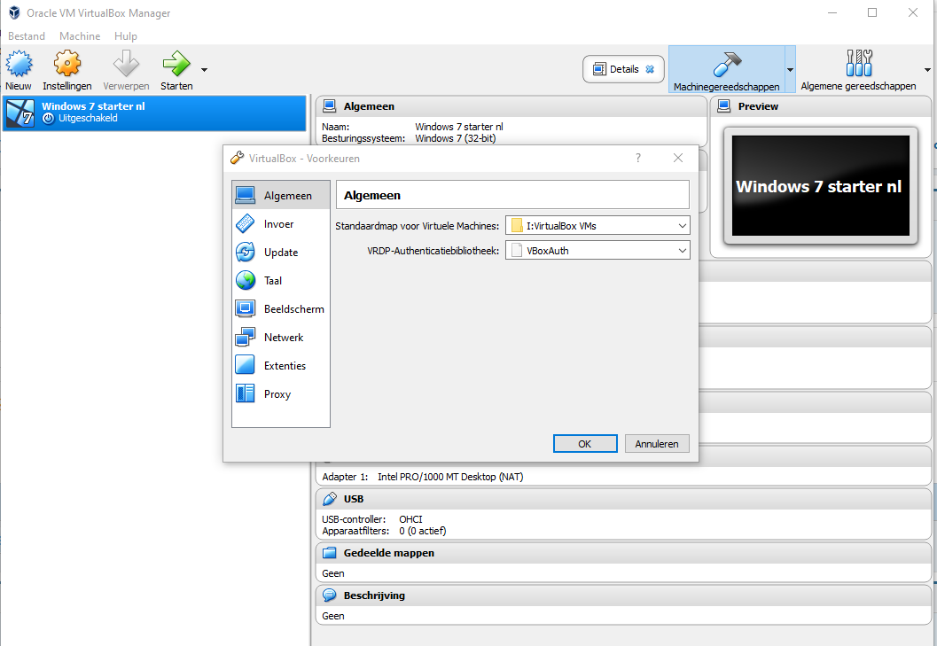937x646 pixels.
Task: Click the Apparaatfilters 0 (0 actief) value
Action: click(423, 531)
